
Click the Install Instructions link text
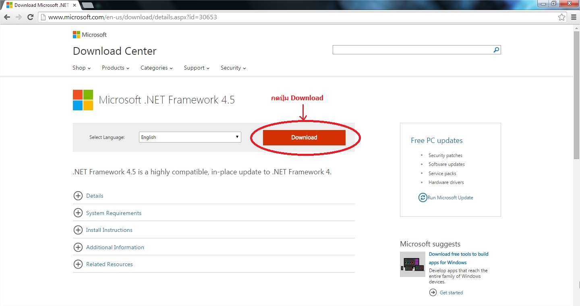click(x=109, y=230)
